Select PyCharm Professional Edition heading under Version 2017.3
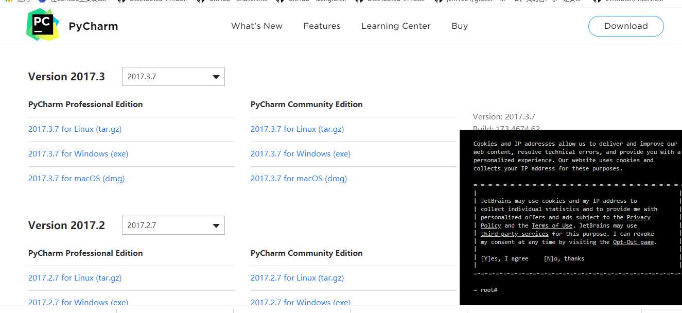Viewport: 682px width, 313px height. (85, 105)
